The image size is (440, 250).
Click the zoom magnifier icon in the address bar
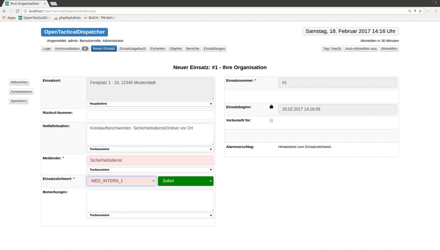tap(409, 11)
